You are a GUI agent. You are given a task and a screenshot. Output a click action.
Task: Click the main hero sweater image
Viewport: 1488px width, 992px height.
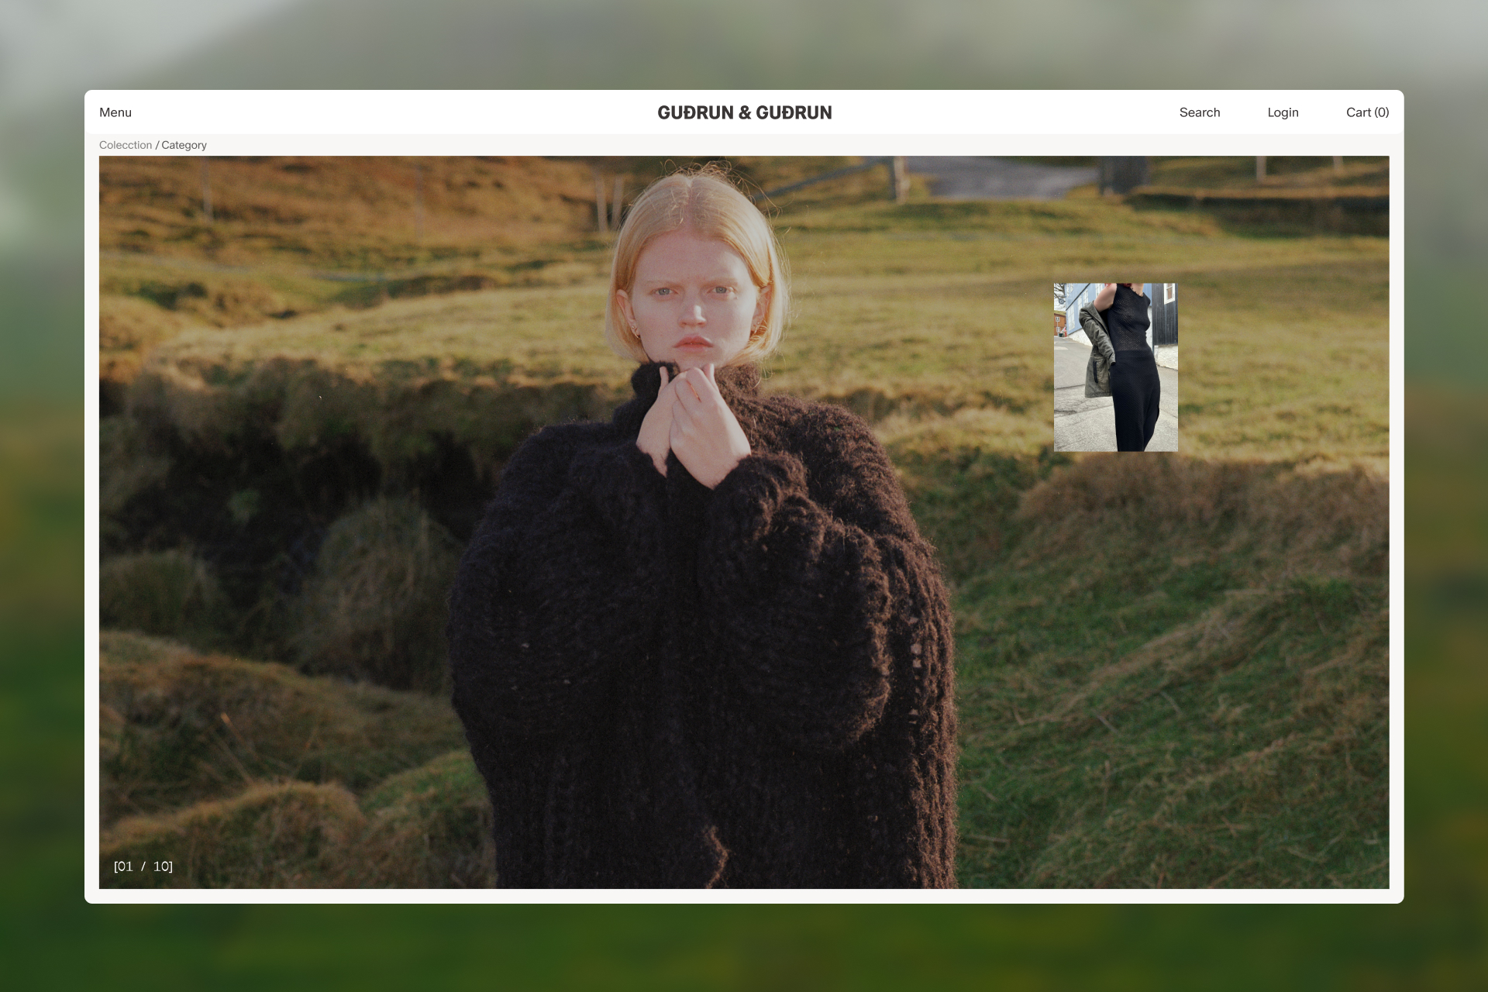point(744,522)
